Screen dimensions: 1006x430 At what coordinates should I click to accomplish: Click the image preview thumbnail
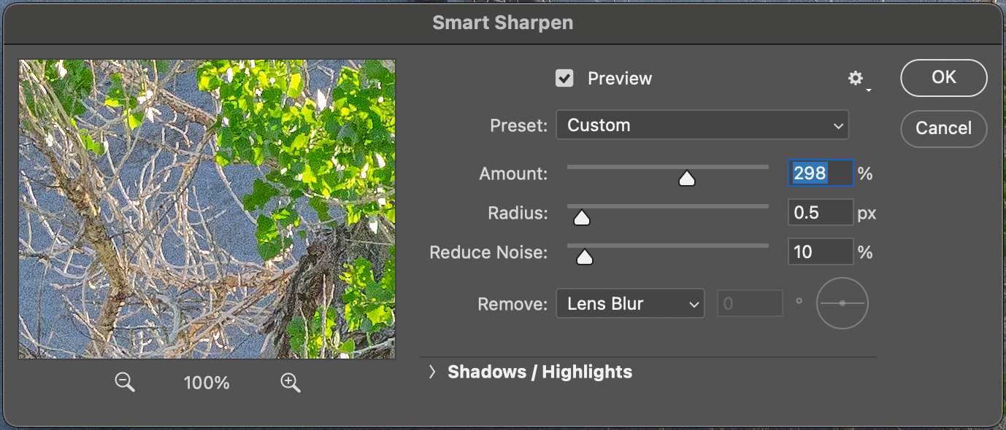pos(207,209)
